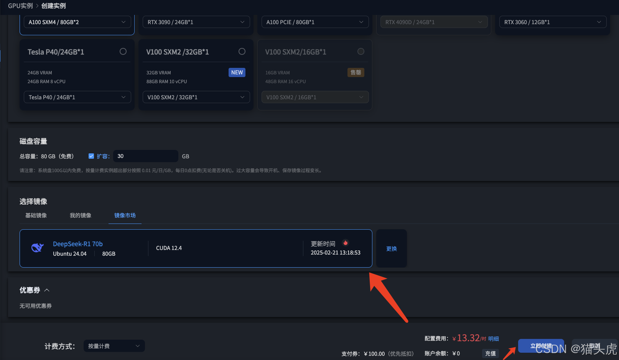Open the V100 SXM2 / 16GB*1 dropdown
619x360 pixels.
coord(315,97)
